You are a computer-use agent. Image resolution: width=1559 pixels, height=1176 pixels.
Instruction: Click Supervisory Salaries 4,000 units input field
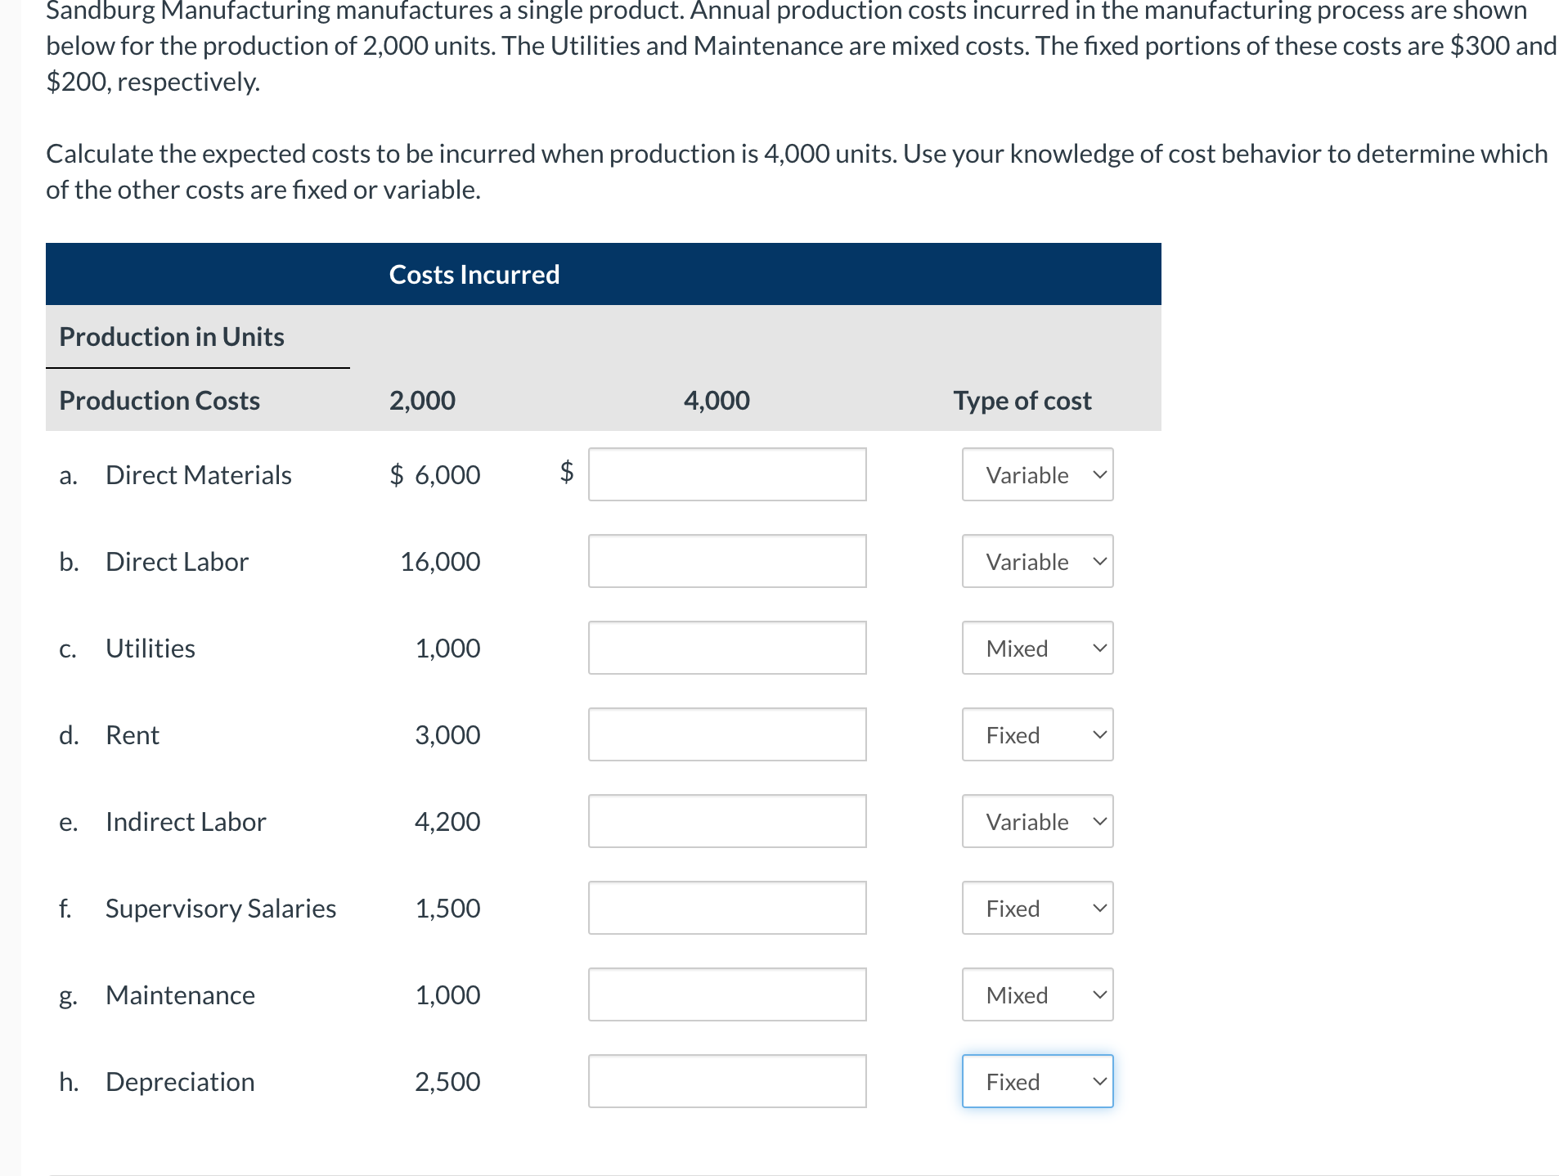727,908
